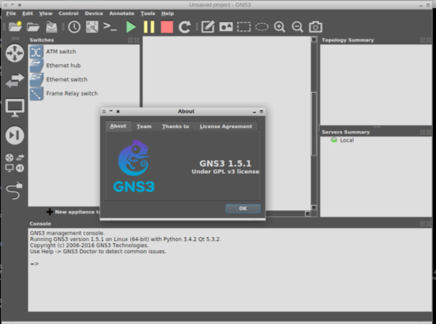436x324 pixels.
Task: Click the red Stop all nodes icon
Action: pyautogui.click(x=166, y=26)
